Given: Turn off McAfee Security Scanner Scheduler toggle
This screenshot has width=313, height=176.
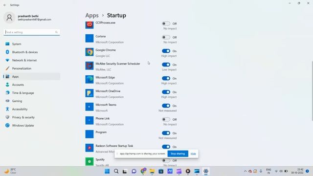Looking at the screenshot, I should click(166, 65).
